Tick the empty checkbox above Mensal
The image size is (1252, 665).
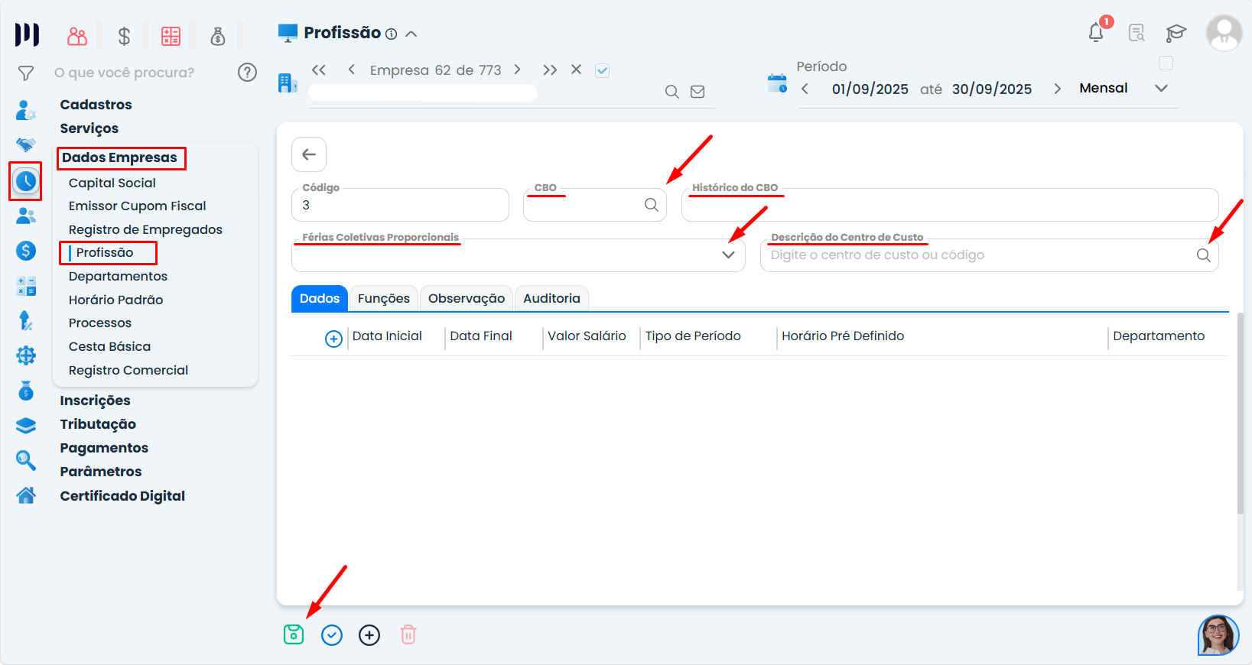(x=1166, y=63)
